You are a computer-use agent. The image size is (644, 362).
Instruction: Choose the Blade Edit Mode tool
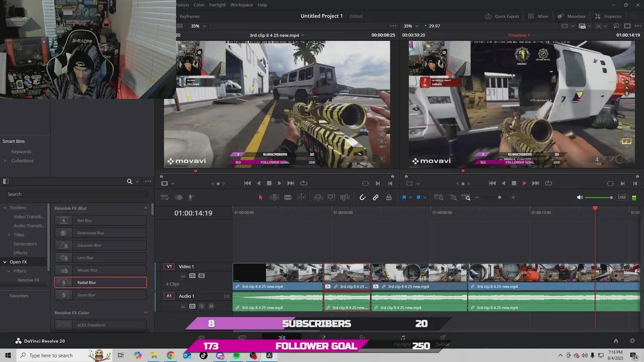click(288, 198)
